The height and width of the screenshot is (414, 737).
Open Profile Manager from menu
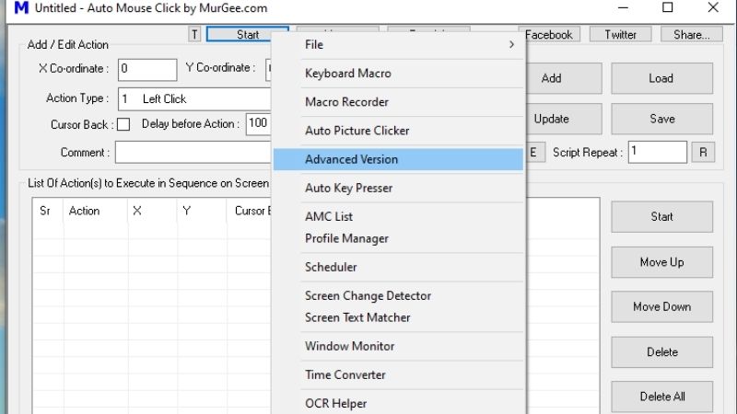pyautogui.click(x=398, y=238)
